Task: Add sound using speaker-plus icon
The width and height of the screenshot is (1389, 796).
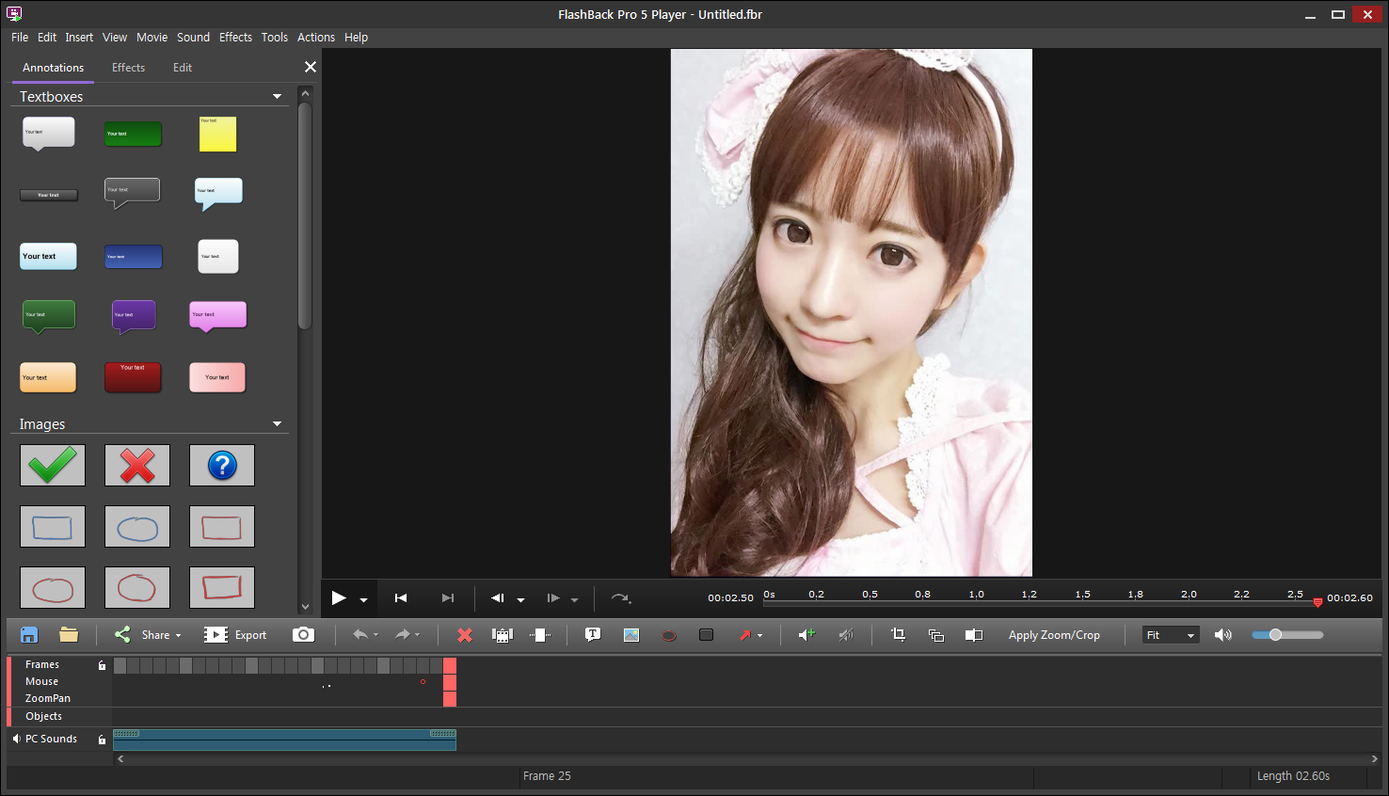Action: click(806, 635)
